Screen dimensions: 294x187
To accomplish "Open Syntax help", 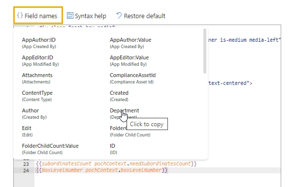I will tap(87, 16).
